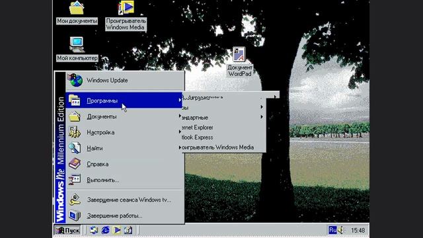Click the Завершение сеанса key icon

[75, 200]
